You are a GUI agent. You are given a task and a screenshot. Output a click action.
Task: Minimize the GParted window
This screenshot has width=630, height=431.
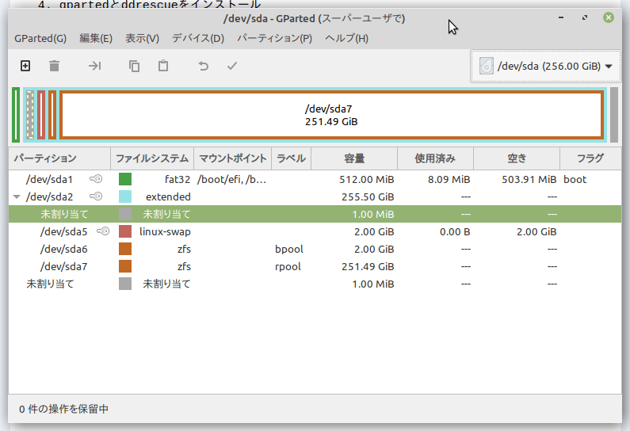(x=561, y=17)
